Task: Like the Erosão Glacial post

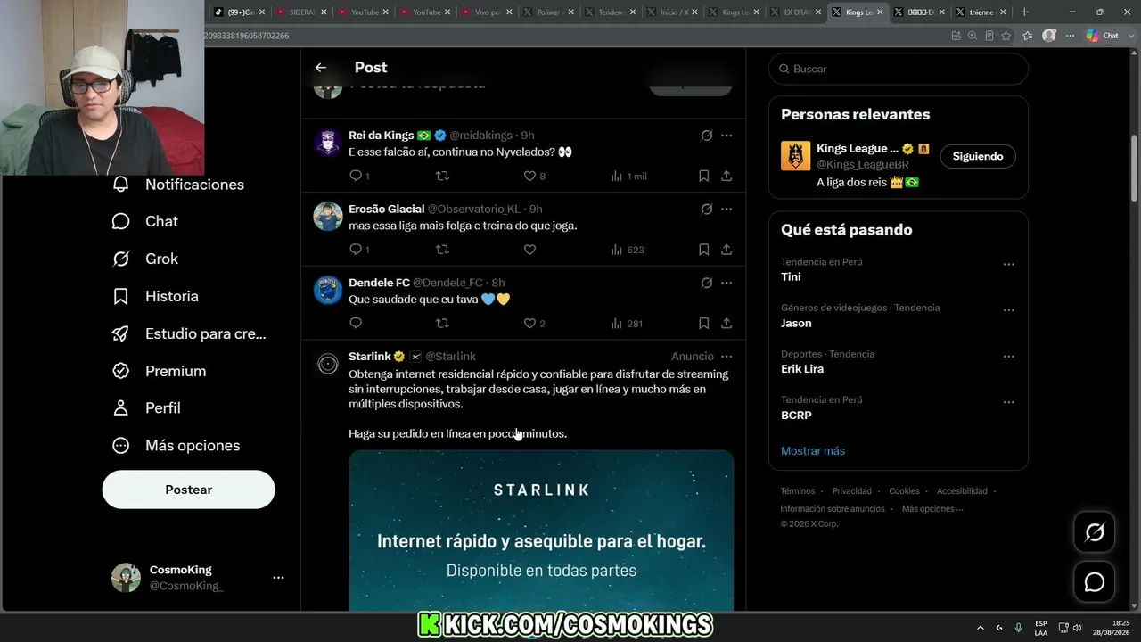Action: (529, 250)
